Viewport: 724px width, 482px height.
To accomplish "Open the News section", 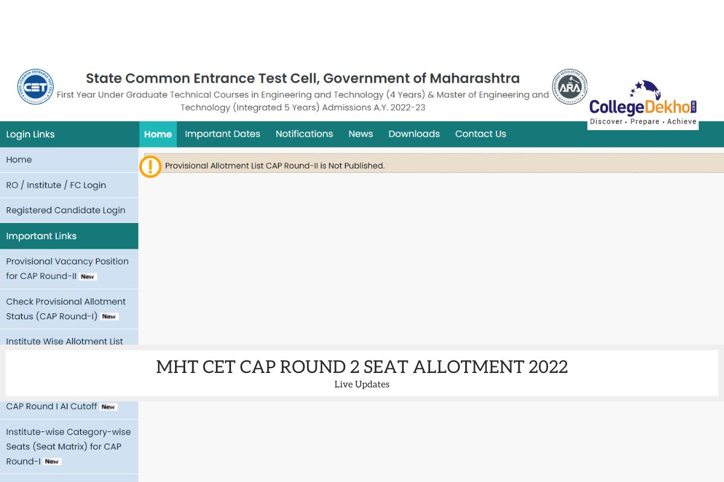I will pyautogui.click(x=360, y=134).
